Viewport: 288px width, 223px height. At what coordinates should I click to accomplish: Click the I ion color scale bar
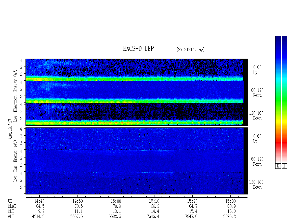[x=284, y=99]
